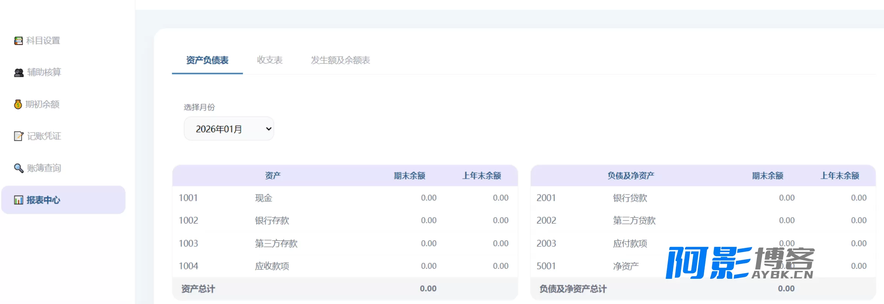This screenshot has height=304, width=884.
Task: Select account code 5001
Action: (x=546, y=266)
